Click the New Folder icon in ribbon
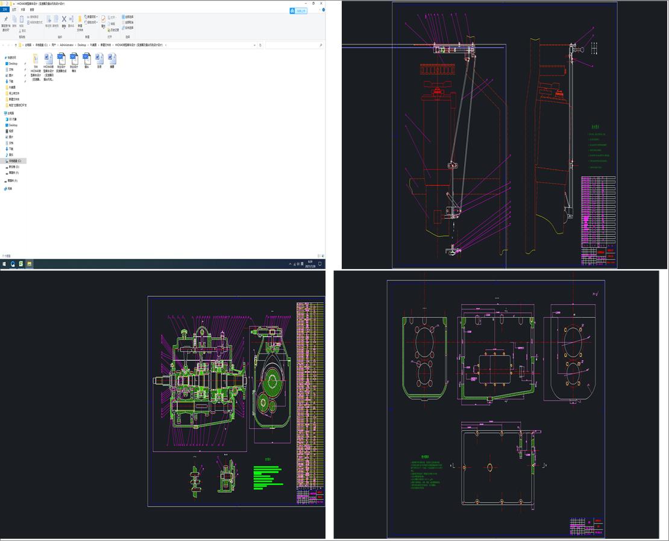Viewport: 669px width, 541px height. point(80,20)
